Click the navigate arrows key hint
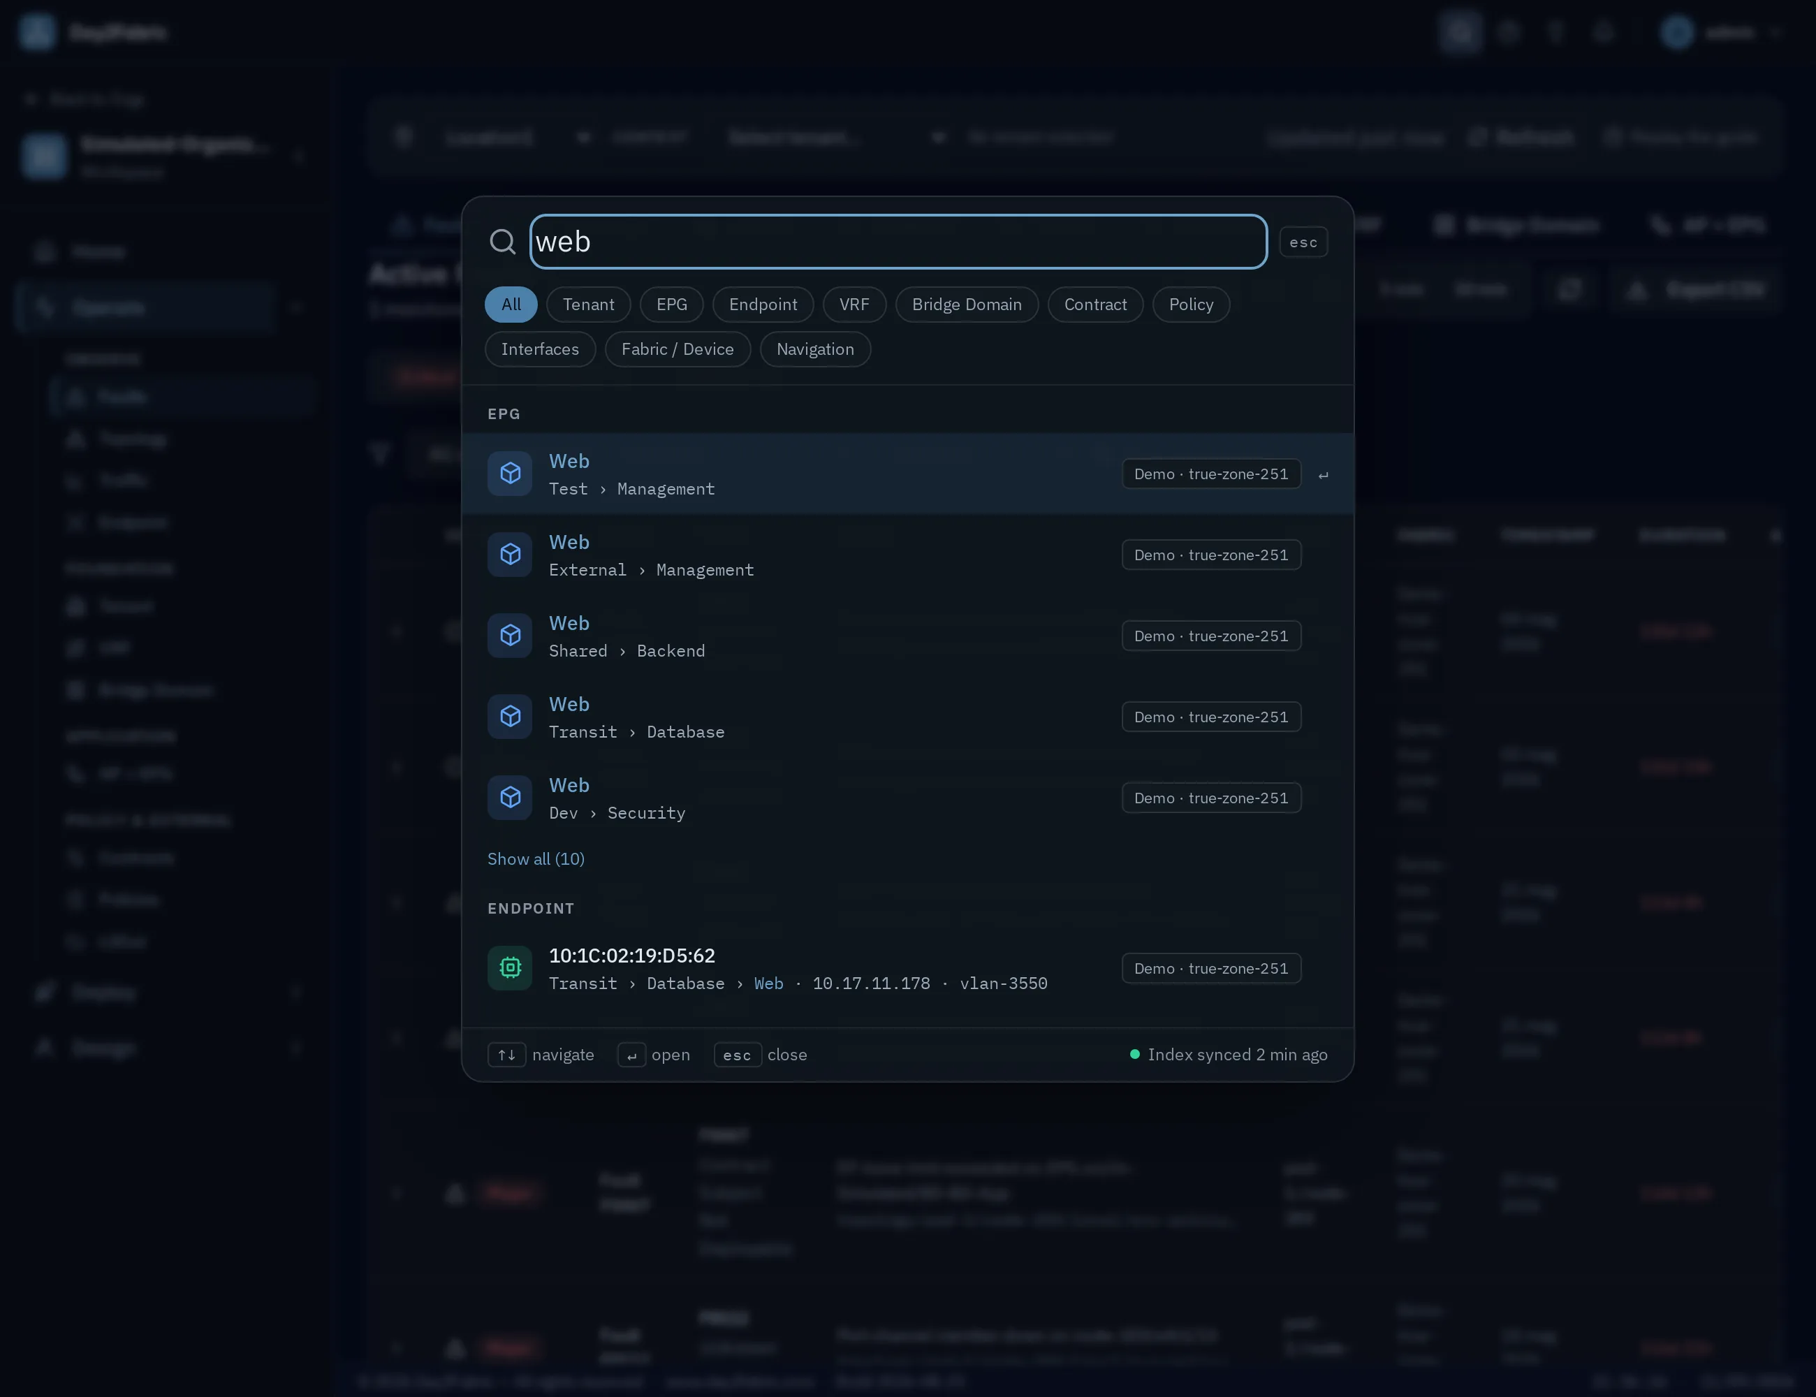 [x=506, y=1055]
